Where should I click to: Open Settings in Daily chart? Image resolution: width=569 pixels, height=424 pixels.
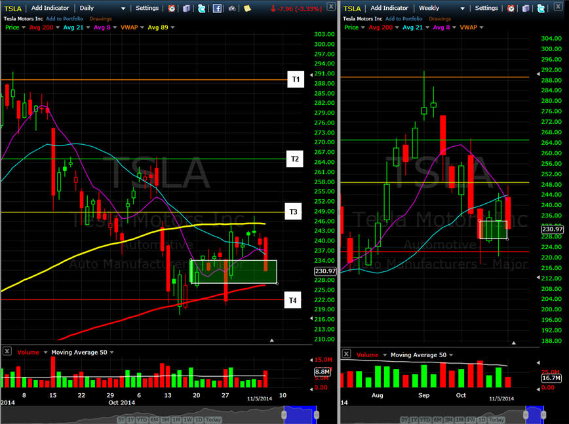point(147,8)
